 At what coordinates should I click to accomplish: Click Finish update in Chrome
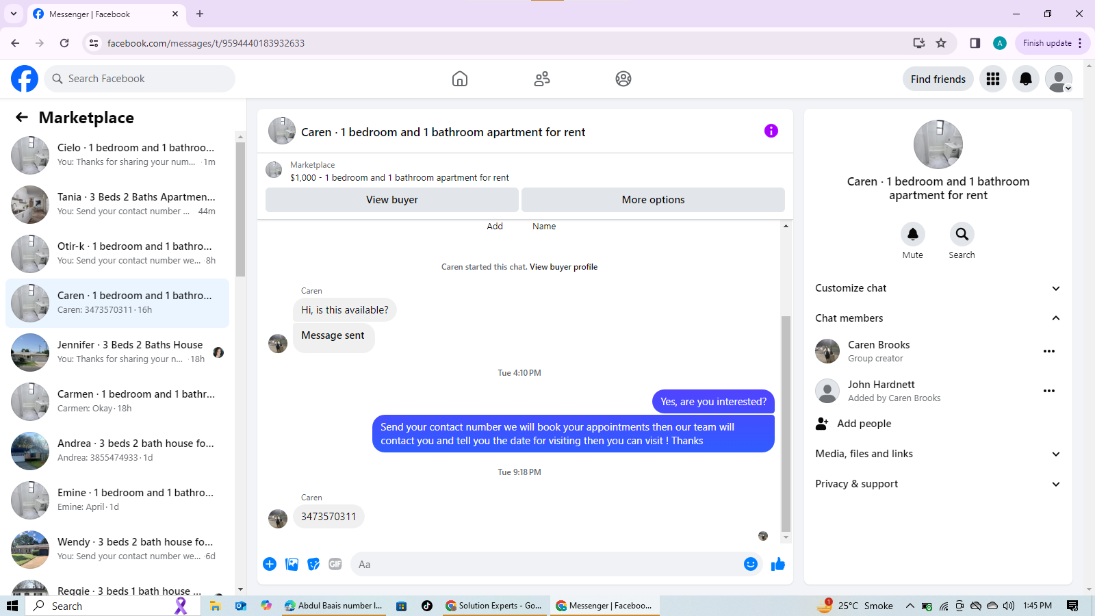(1053, 43)
